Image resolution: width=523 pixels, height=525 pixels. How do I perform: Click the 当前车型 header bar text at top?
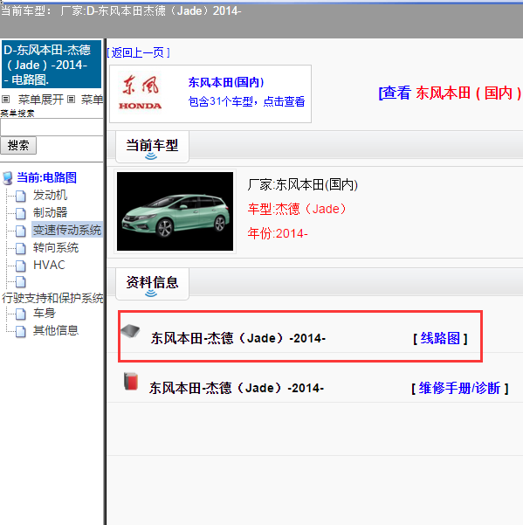click(x=120, y=10)
